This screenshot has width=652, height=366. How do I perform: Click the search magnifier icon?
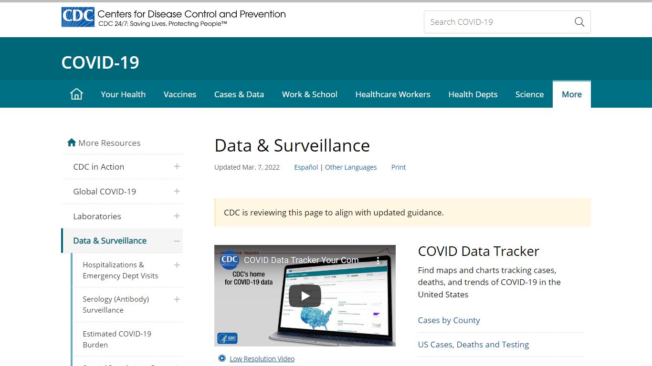579,22
